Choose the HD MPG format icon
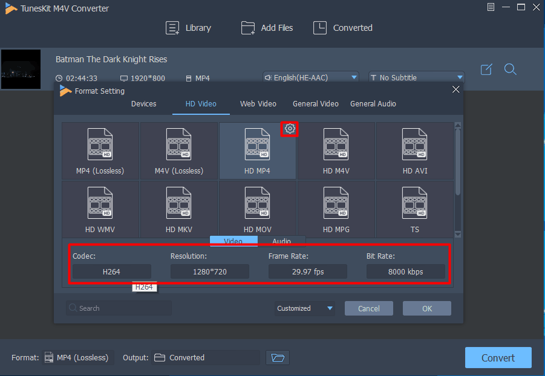This screenshot has height=376, width=545. point(336,203)
